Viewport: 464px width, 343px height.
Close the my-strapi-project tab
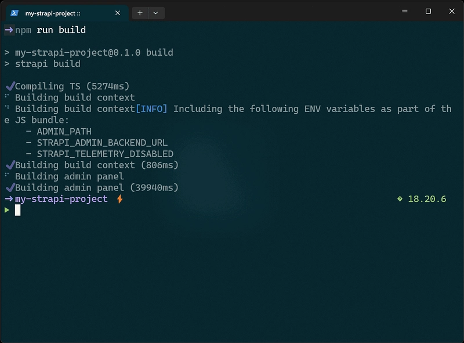[x=118, y=13]
